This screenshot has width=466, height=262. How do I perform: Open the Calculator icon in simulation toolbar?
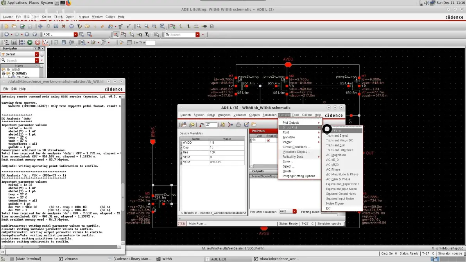(56, 43)
